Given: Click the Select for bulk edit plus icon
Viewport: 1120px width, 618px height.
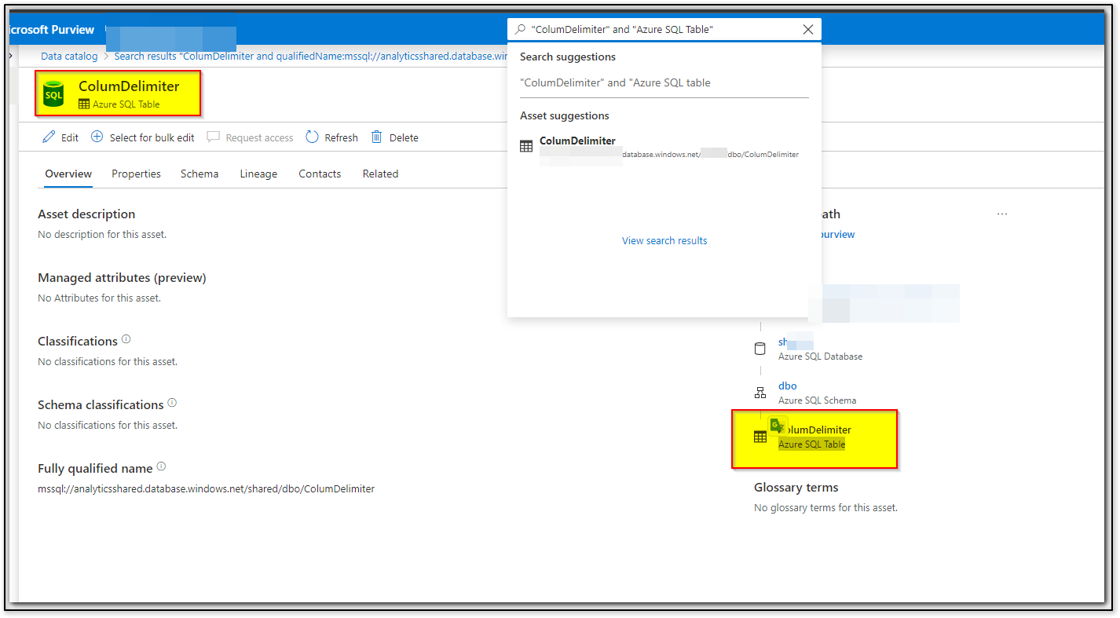Looking at the screenshot, I should [x=97, y=137].
